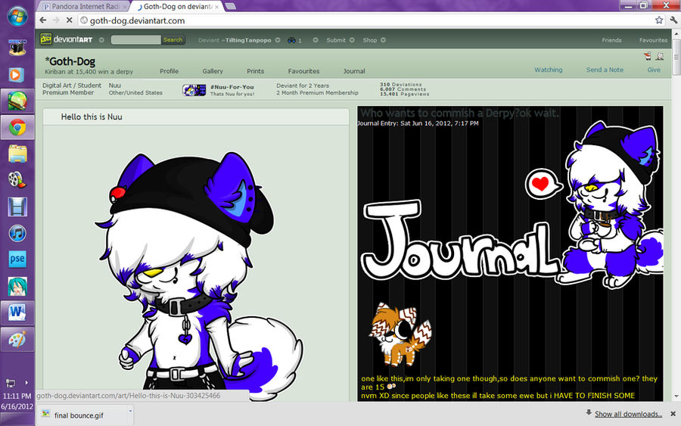The height and width of the screenshot is (426, 681).
Task: Stop page loading with the X button
Action: point(69,20)
